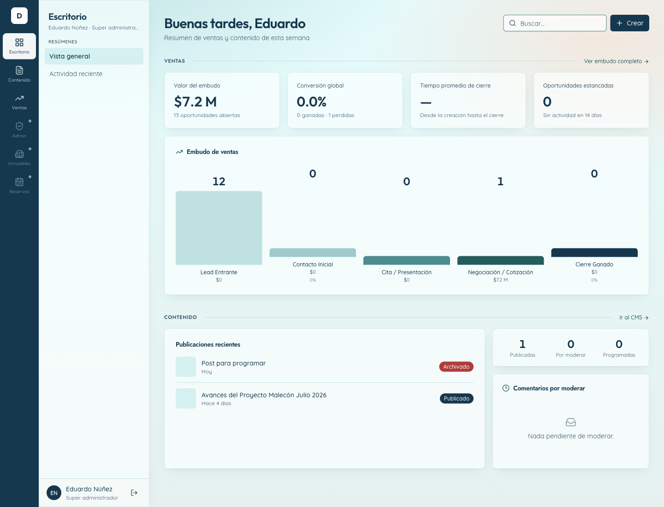Click thumbnail of Post para programar
664x507 pixels.
(x=186, y=367)
